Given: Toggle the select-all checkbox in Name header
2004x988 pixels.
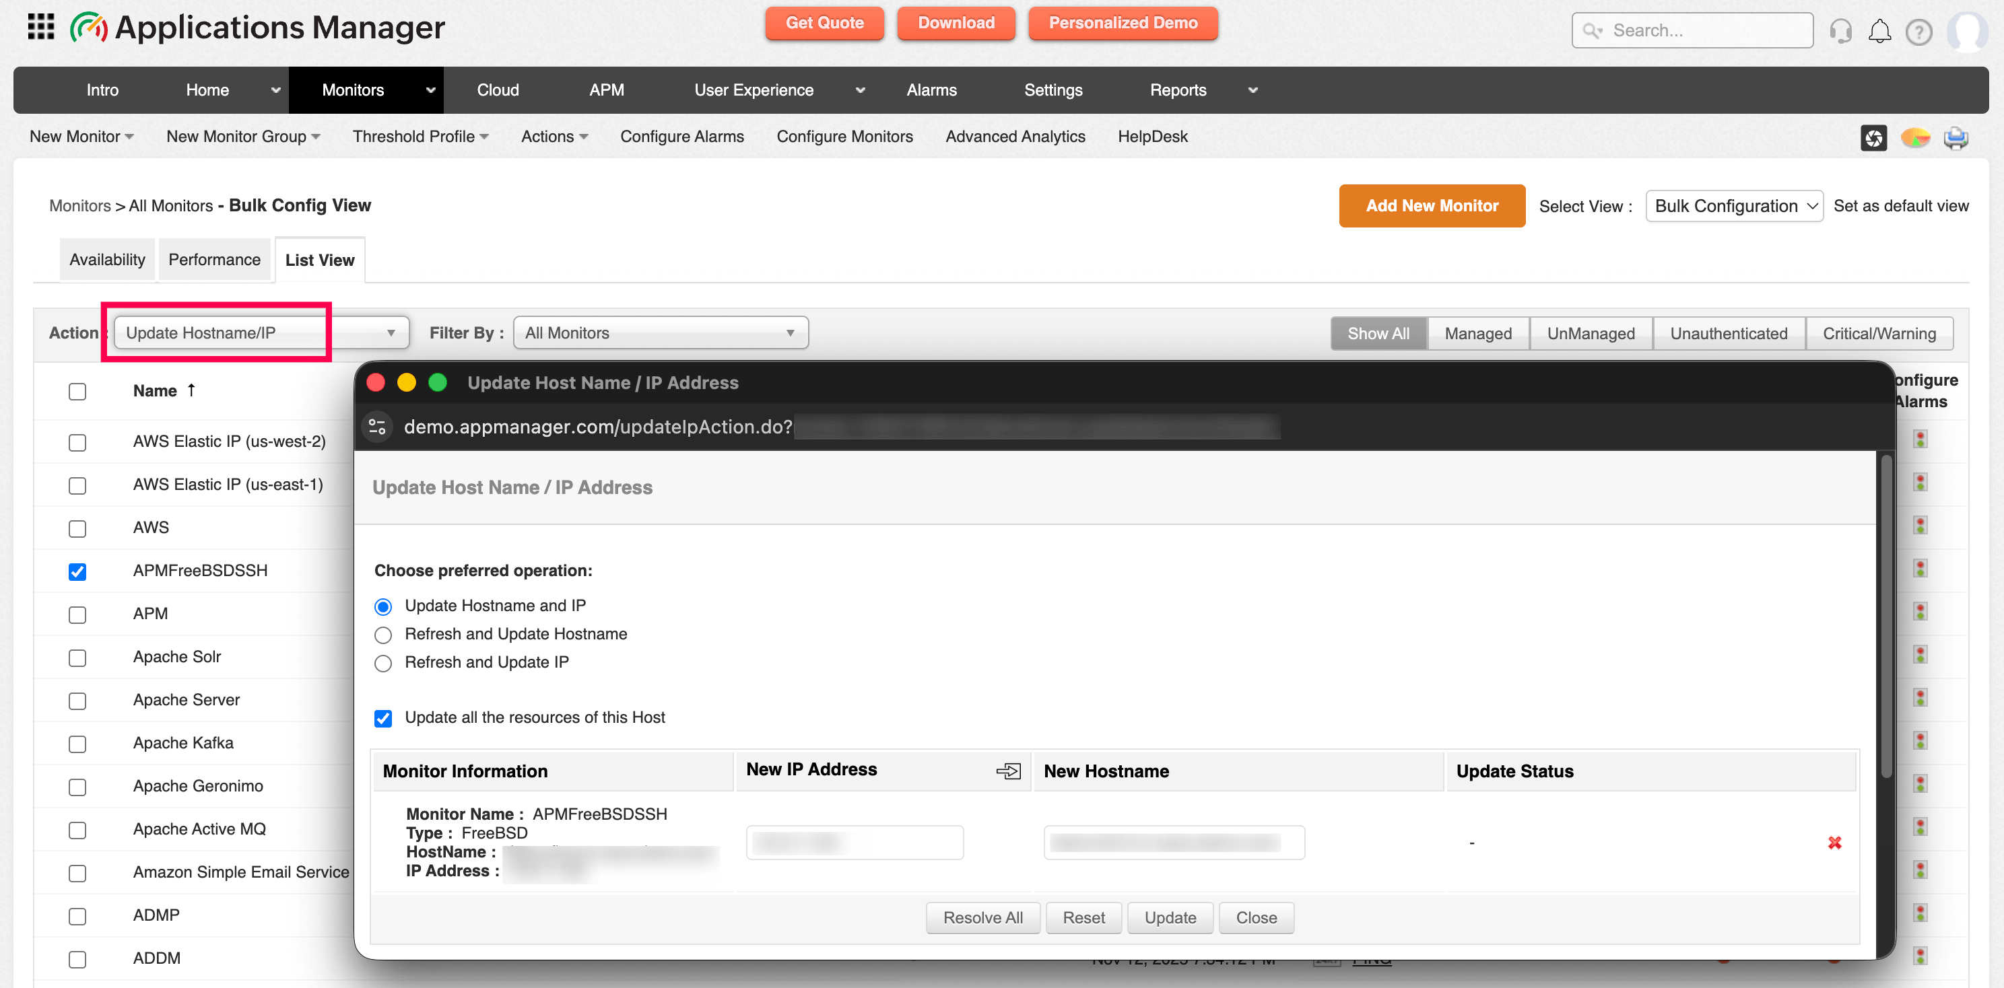Looking at the screenshot, I should point(77,391).
